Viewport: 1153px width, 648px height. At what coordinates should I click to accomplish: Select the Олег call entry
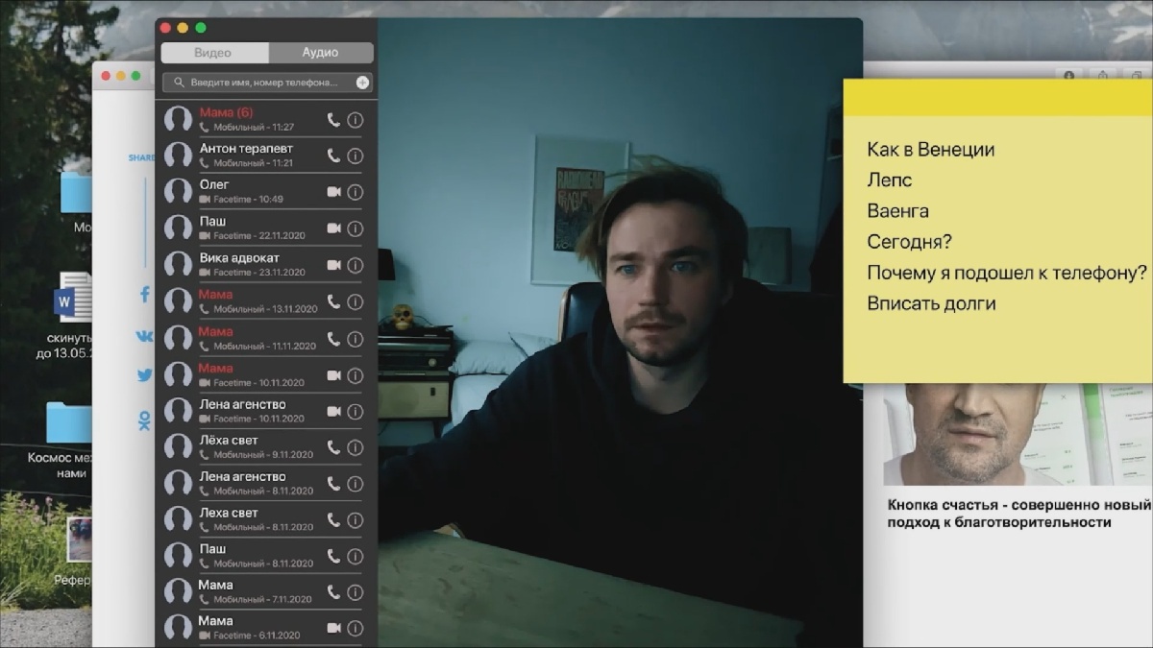tap(266, 192)
